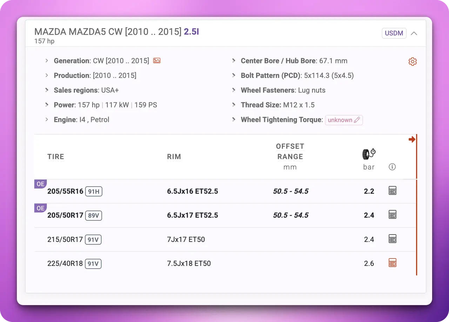
Task: Click the 157 hp subtitle text
Action: [44, 41]
